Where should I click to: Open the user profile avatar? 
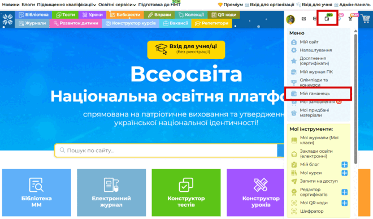pos(290,19)
